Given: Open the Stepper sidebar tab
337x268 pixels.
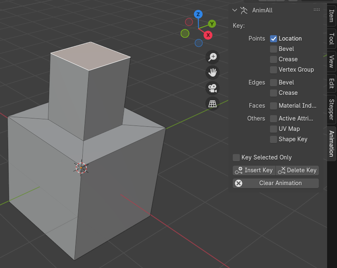Looking at the screenshot, I should point(331,109).
